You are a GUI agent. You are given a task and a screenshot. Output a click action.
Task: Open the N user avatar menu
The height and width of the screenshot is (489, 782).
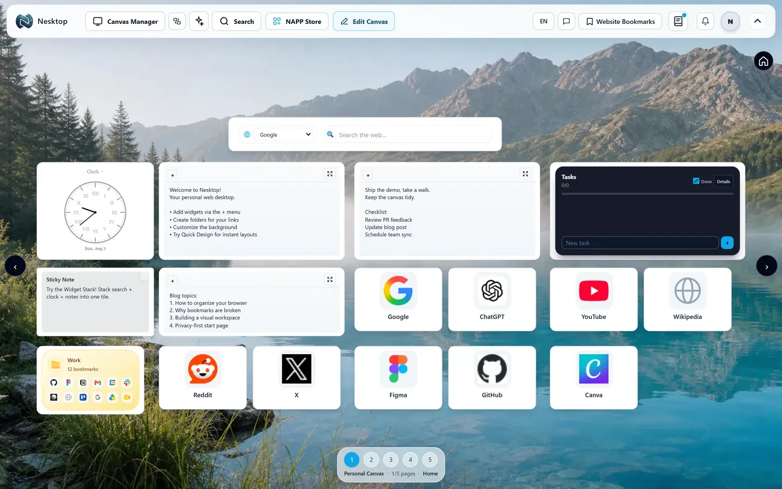730,21
